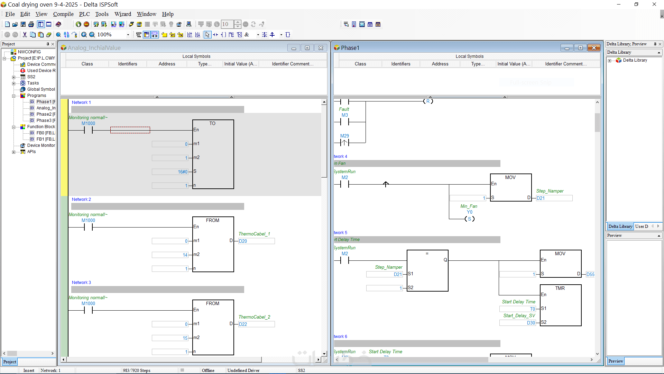Click the Preview tab button at bottom
Viewport: 664px width, 374px height.
point(616,361)
